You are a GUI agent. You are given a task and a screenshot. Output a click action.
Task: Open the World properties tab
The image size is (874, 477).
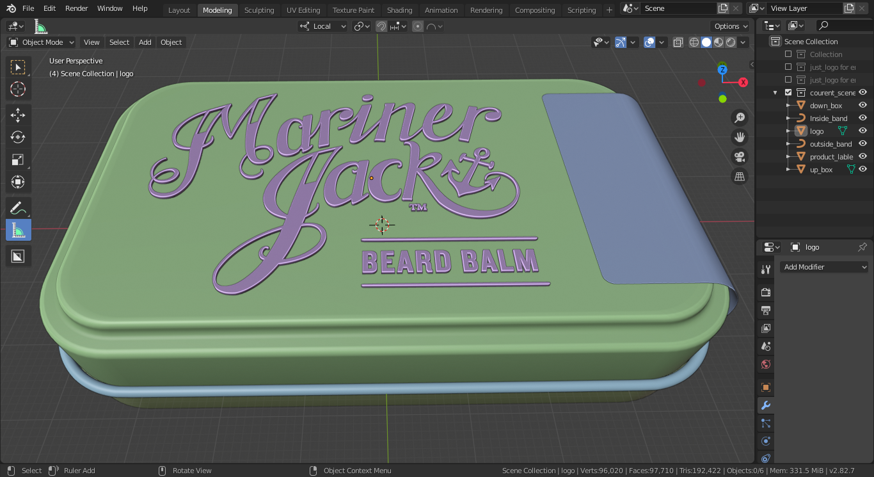[765, 364]
